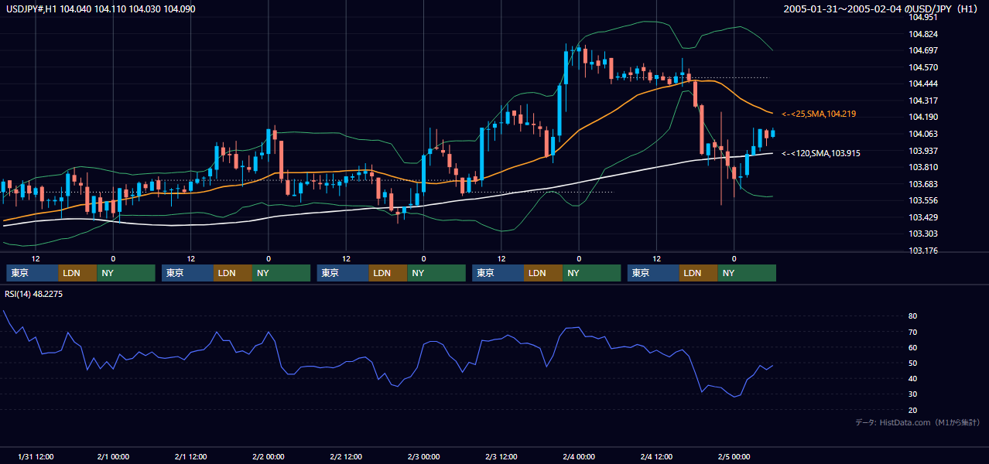Screen dimensions: 989x464
Task: Click the 103.556 price axis label
Action: tap(924, 200)
